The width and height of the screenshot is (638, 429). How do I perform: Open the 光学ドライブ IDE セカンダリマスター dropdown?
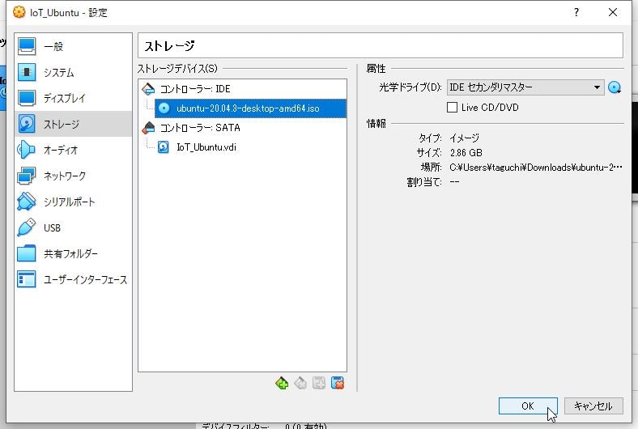pos(525,87)
